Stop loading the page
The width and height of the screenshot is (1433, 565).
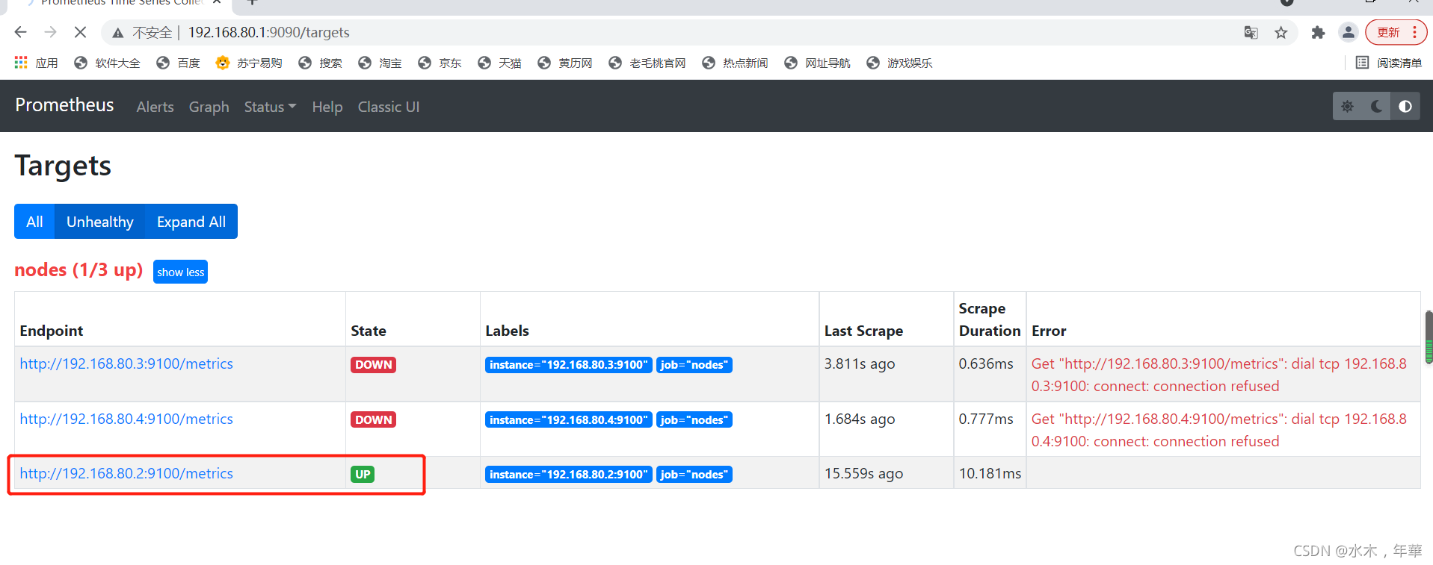[x=80, y=32]
